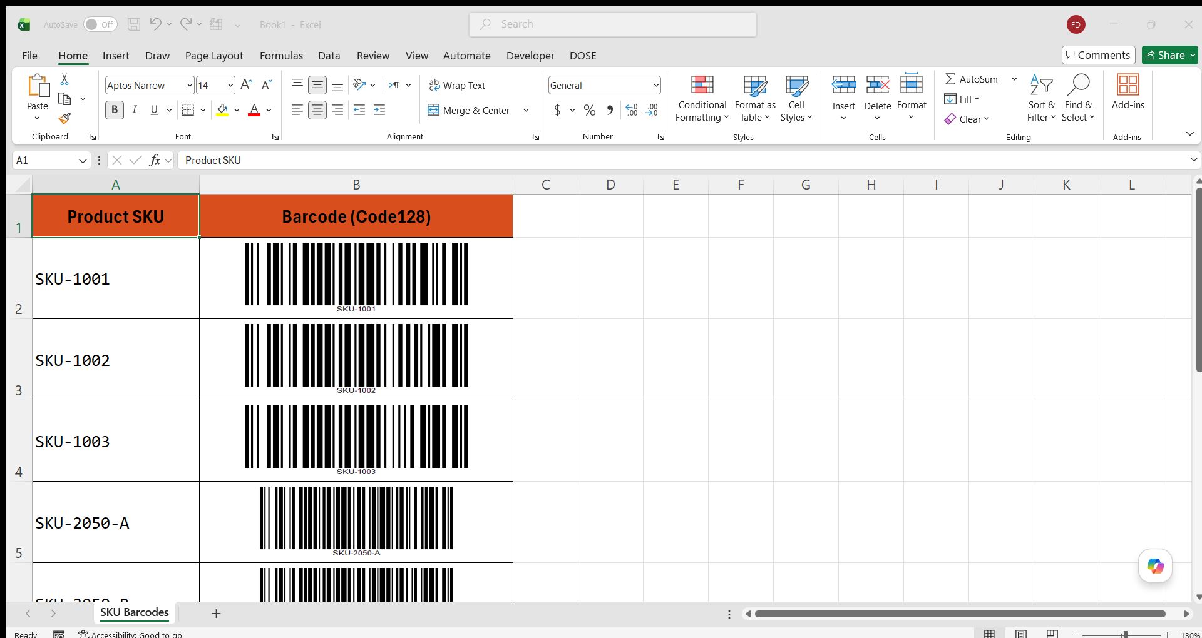Decrease font size with the smaller A icon
Image resolution: width=1202 pixels, height=638 pixels.
(x=267, y=84)
